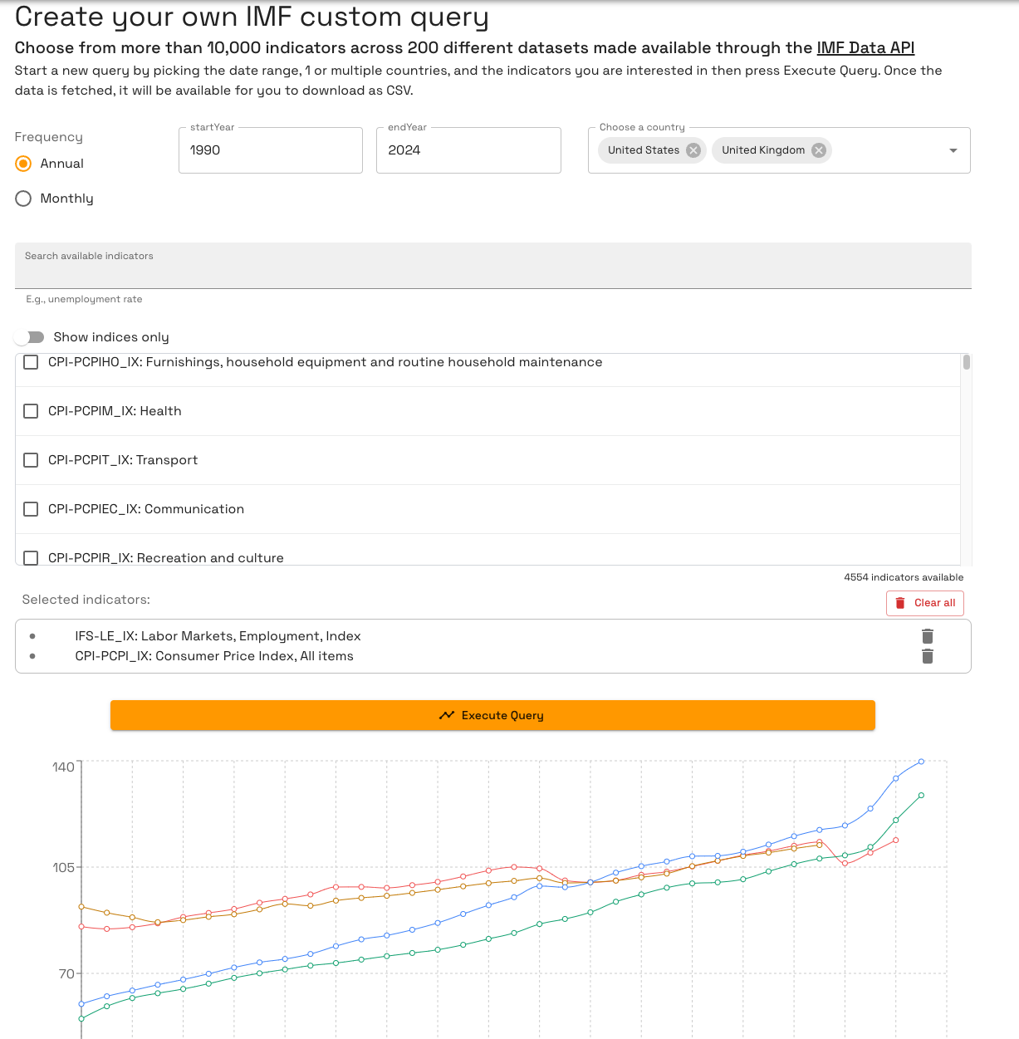Viewport: 1019px width, 1039px height.
Task: Check the CPI-PCPIM_IX Health indicator
Action: pyautogui.click(x=31, y=411)
